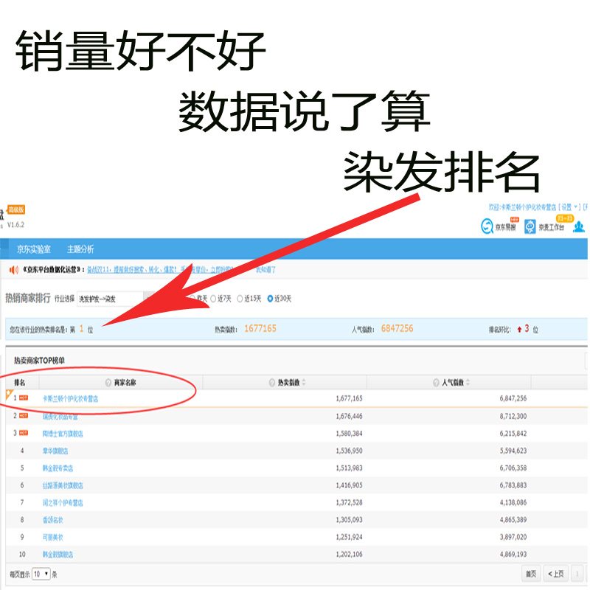Click the page 1 pagination button
The width and height of the screenshot is (590, 590).
[577, 574]
